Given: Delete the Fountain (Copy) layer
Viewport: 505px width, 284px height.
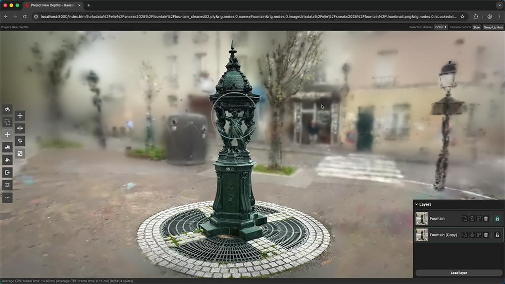Looking at the screenshot, I should [486, 235].
